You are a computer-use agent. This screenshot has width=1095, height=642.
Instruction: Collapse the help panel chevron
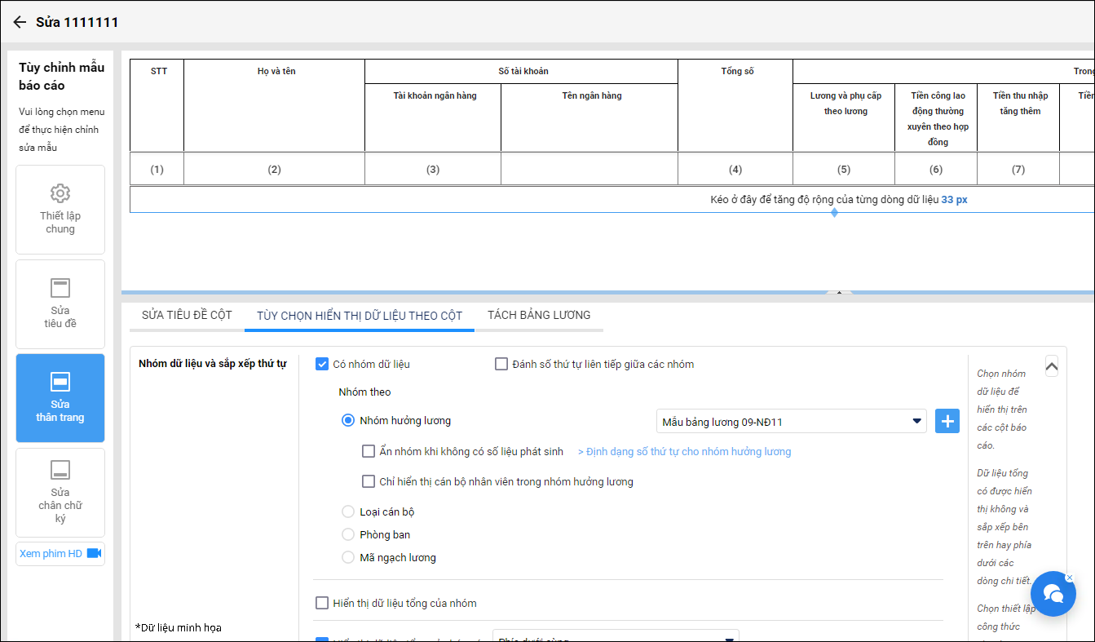pyautogui.click(x=1052, y=367)
